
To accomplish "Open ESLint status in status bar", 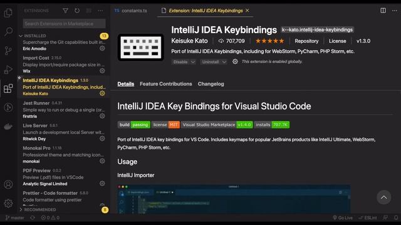I will coord(368,217).
